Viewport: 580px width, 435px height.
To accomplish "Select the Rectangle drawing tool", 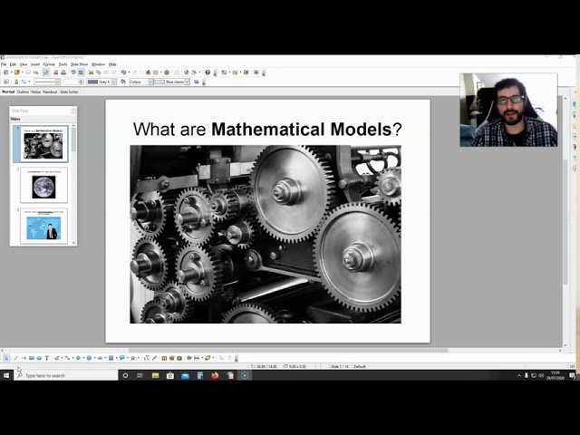I will coord(32,358).
